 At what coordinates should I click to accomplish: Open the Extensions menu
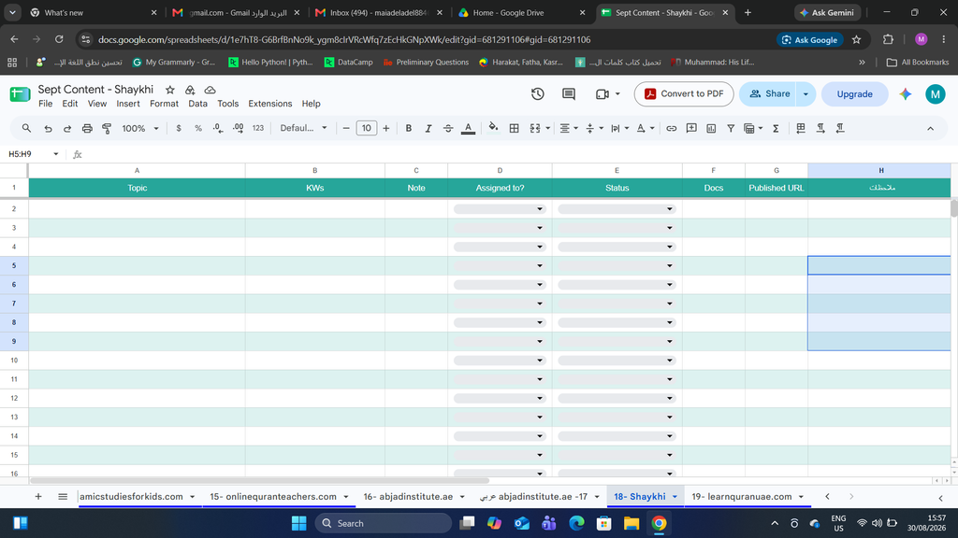click(x=270, y=104)
